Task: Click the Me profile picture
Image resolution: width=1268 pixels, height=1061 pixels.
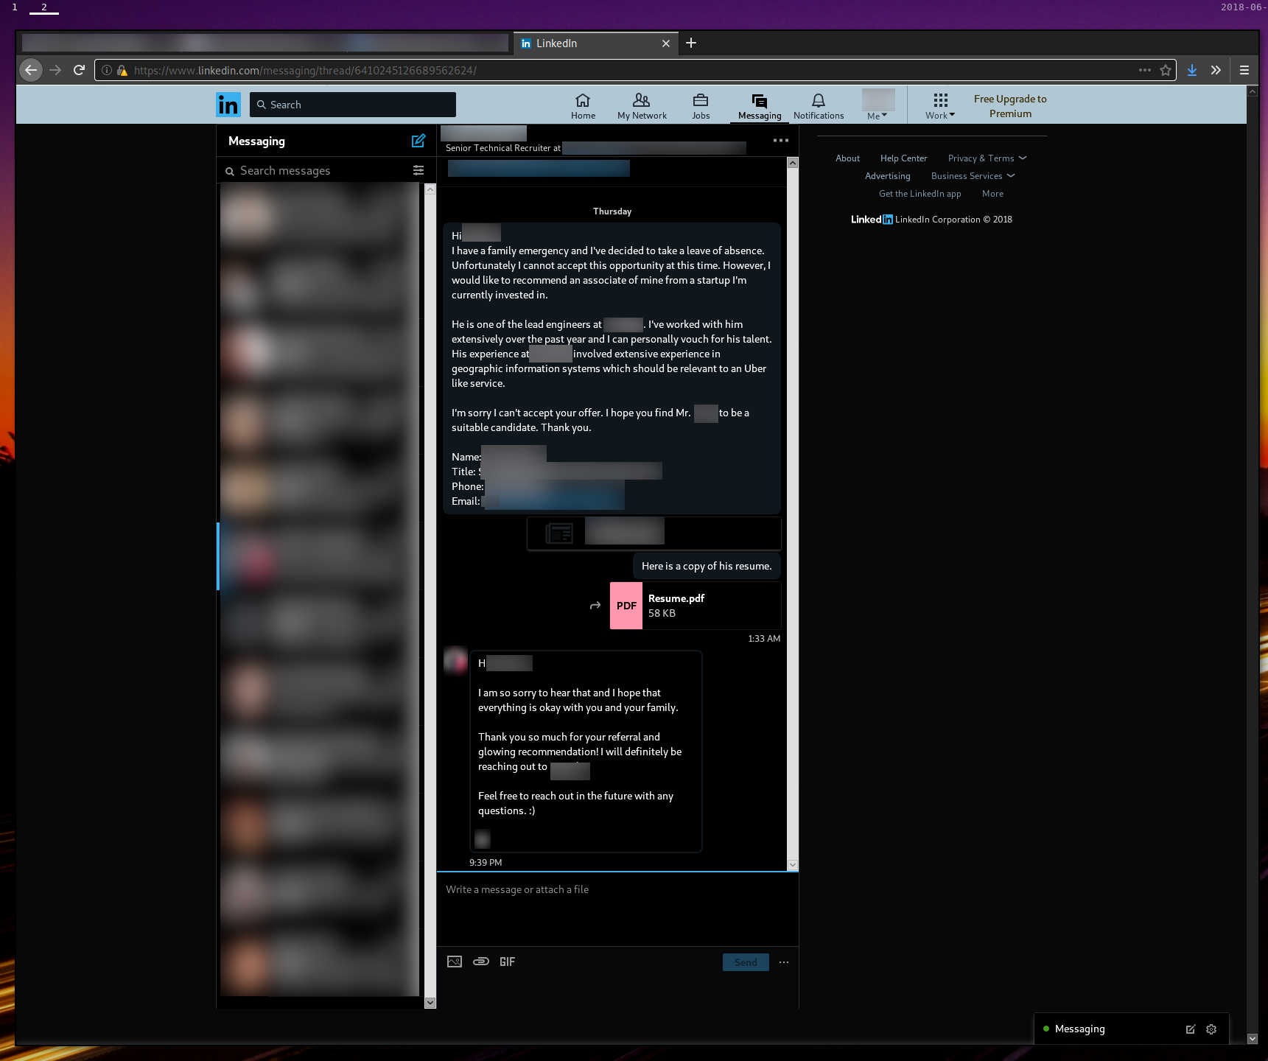Action: (878, 99)
